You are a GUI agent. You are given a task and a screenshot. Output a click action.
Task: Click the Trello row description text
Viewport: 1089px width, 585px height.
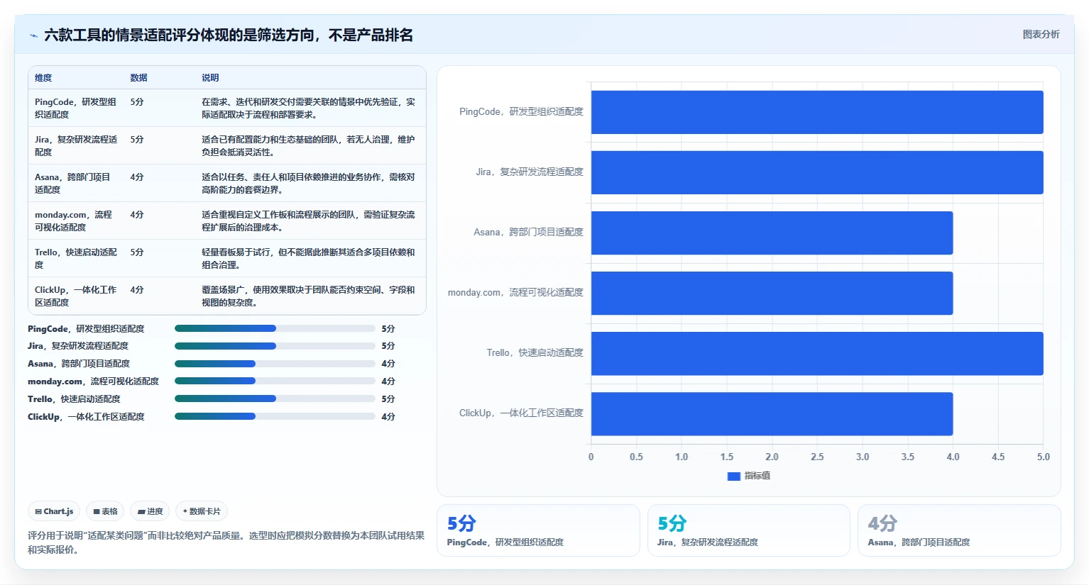308,258
